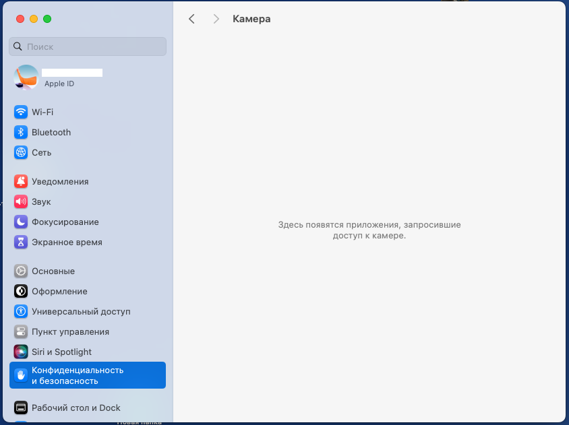Click the Поиск search field

88,46
